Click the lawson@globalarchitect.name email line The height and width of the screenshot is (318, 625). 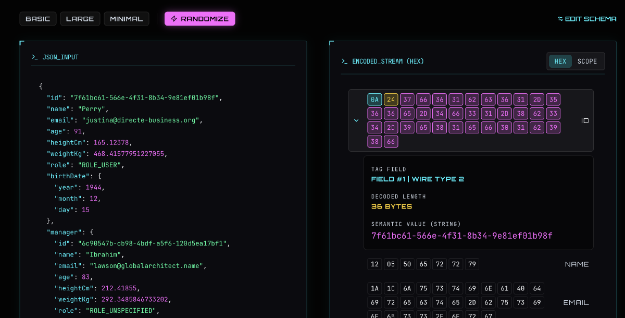(131, 266)
